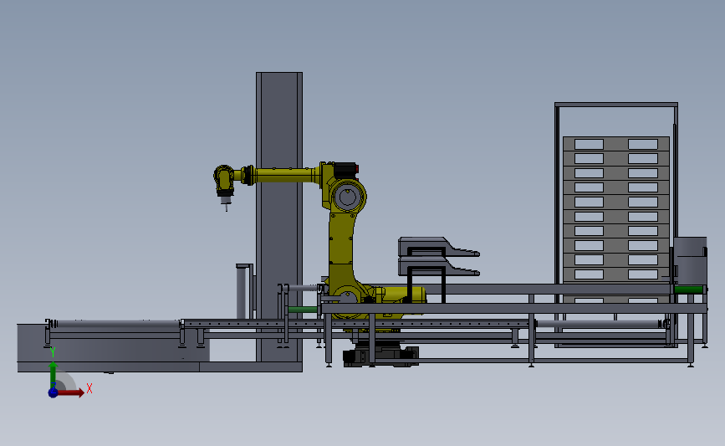725x446 pixels.
Task: Select the gray box at the rack's right side
Action: 690,261
